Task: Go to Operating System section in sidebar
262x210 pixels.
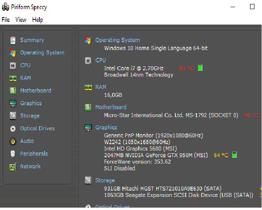Action: pos(42,53)
